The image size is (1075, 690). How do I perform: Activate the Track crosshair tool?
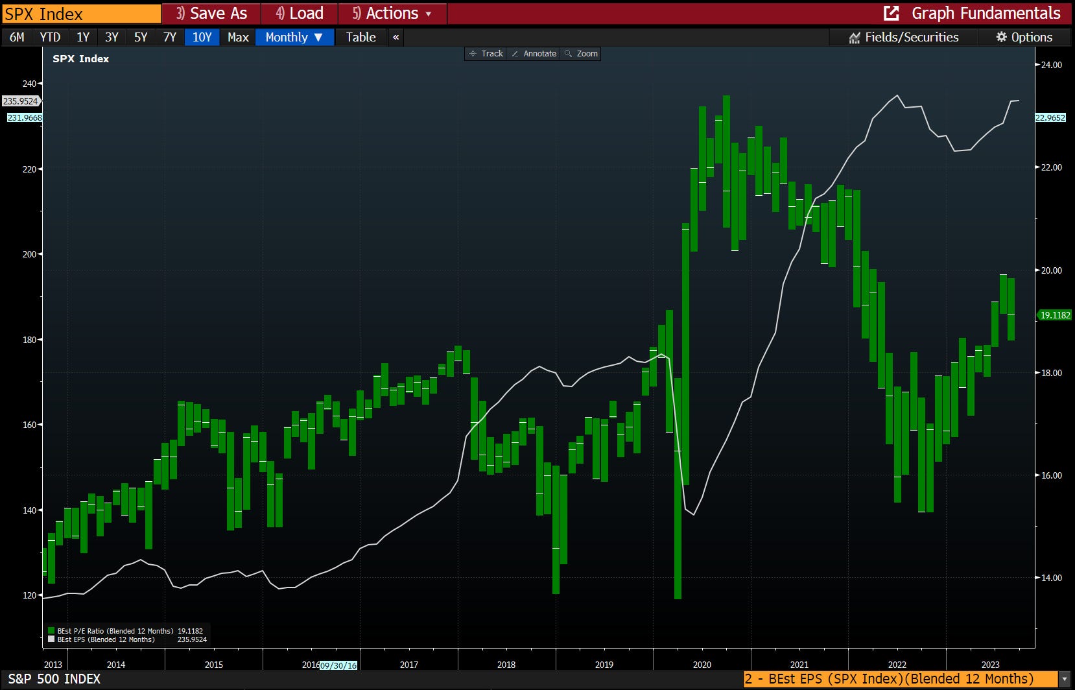tap(486, 54)
